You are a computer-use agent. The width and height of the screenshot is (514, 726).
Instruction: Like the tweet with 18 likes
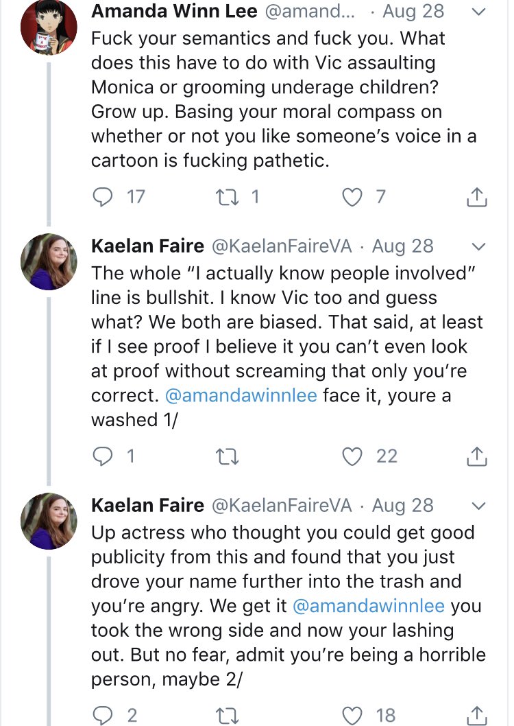coord(352,716)
